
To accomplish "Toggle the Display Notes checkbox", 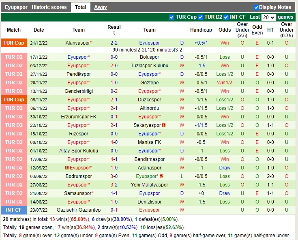I will click(256, 7).
